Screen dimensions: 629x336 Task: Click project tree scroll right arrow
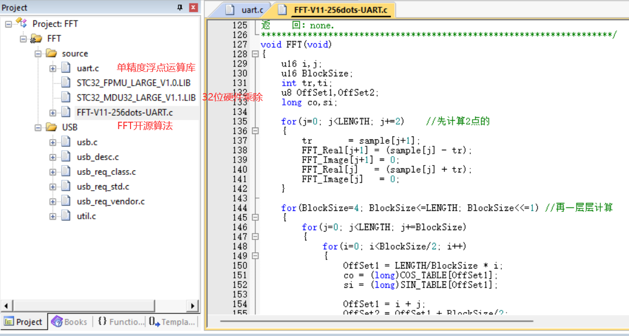(193, 305)
